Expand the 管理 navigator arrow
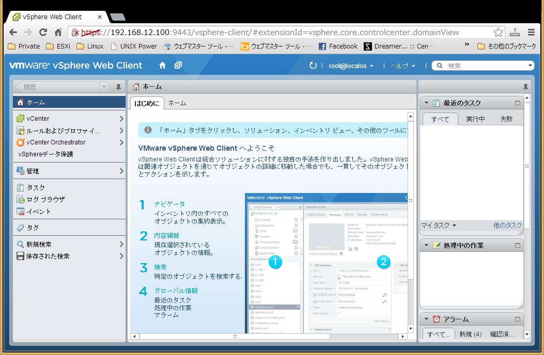This screenshot has width=544, height=355. pos(121,171)
